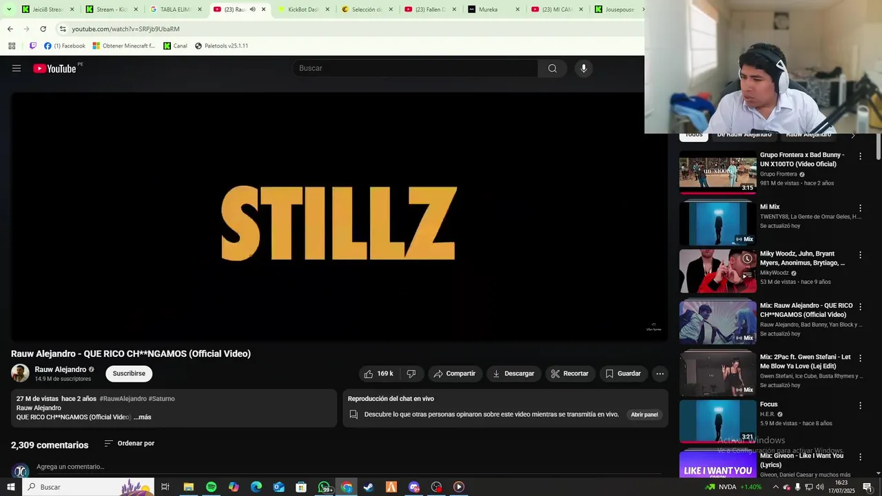The height and width of the screenshot is (496, 882).
Task: Open the NVDA stock widget
Action: point(732,487)
